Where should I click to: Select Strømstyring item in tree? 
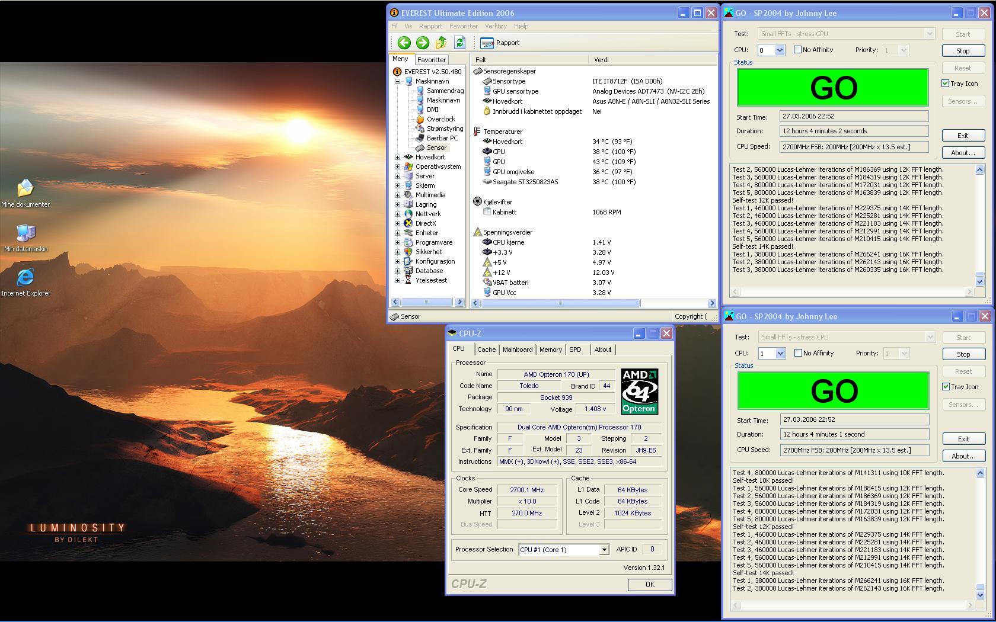[x=445, y=129]
